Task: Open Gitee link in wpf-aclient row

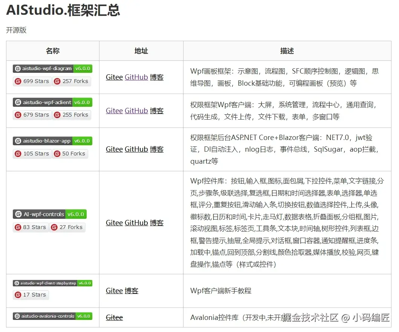Action: coord(114,111)
